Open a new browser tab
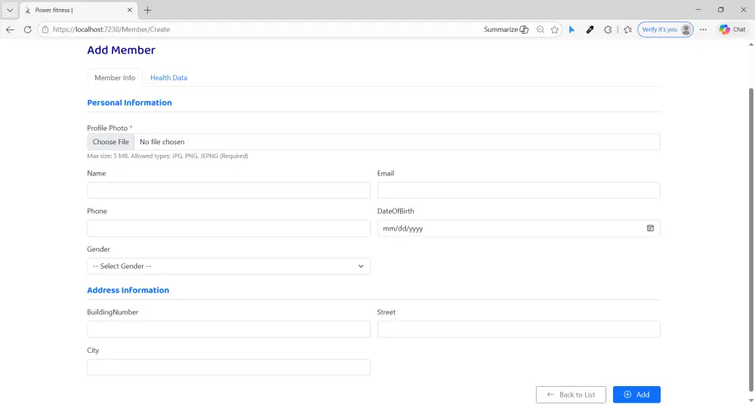The width and height of the screenshot is (755, 405). point(148,10)
